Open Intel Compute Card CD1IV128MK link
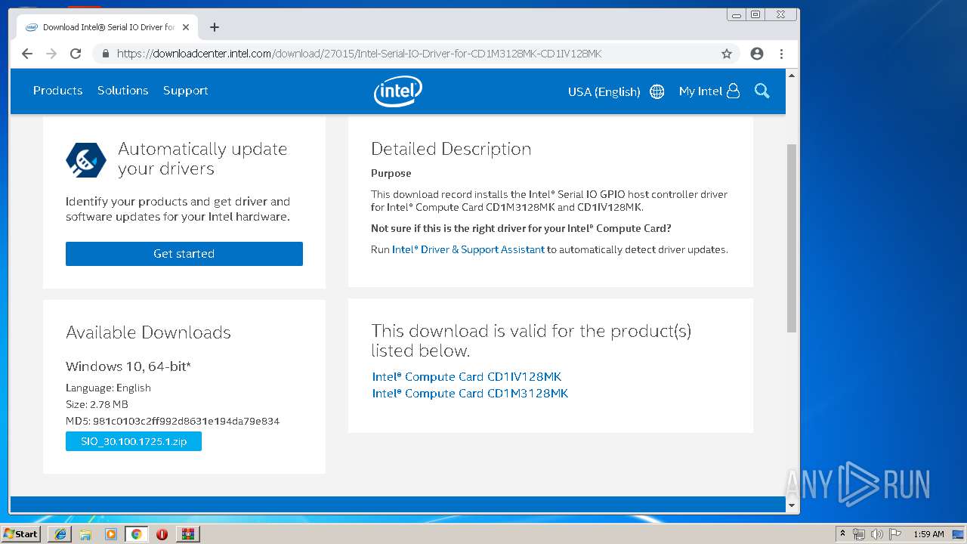The width and height of the screenshot is (967, 544). pyautogui.click(x=467, y=377)
